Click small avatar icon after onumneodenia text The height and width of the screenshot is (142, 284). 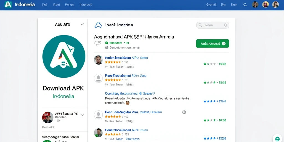click(128, 103)
